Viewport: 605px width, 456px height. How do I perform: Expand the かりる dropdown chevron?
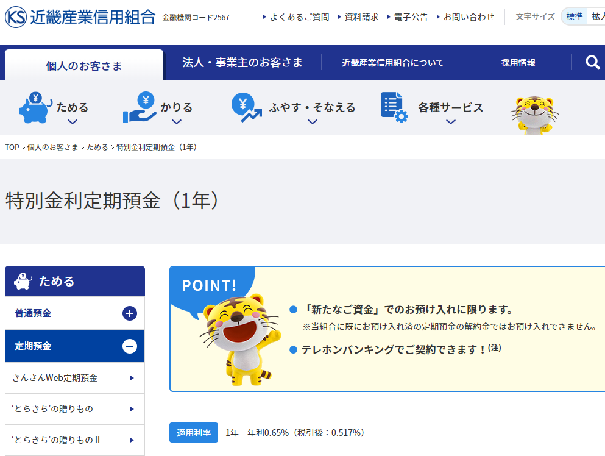(x=177, y=122)
